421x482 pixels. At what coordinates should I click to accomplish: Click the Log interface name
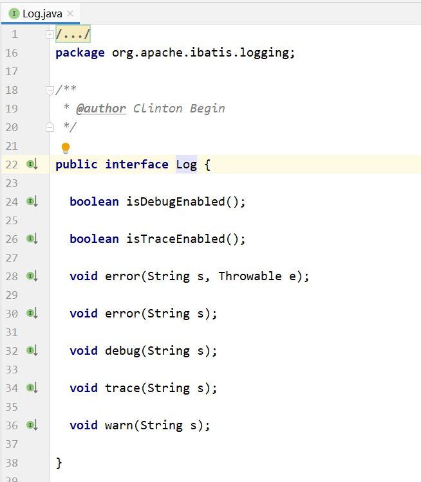(186, 165)
